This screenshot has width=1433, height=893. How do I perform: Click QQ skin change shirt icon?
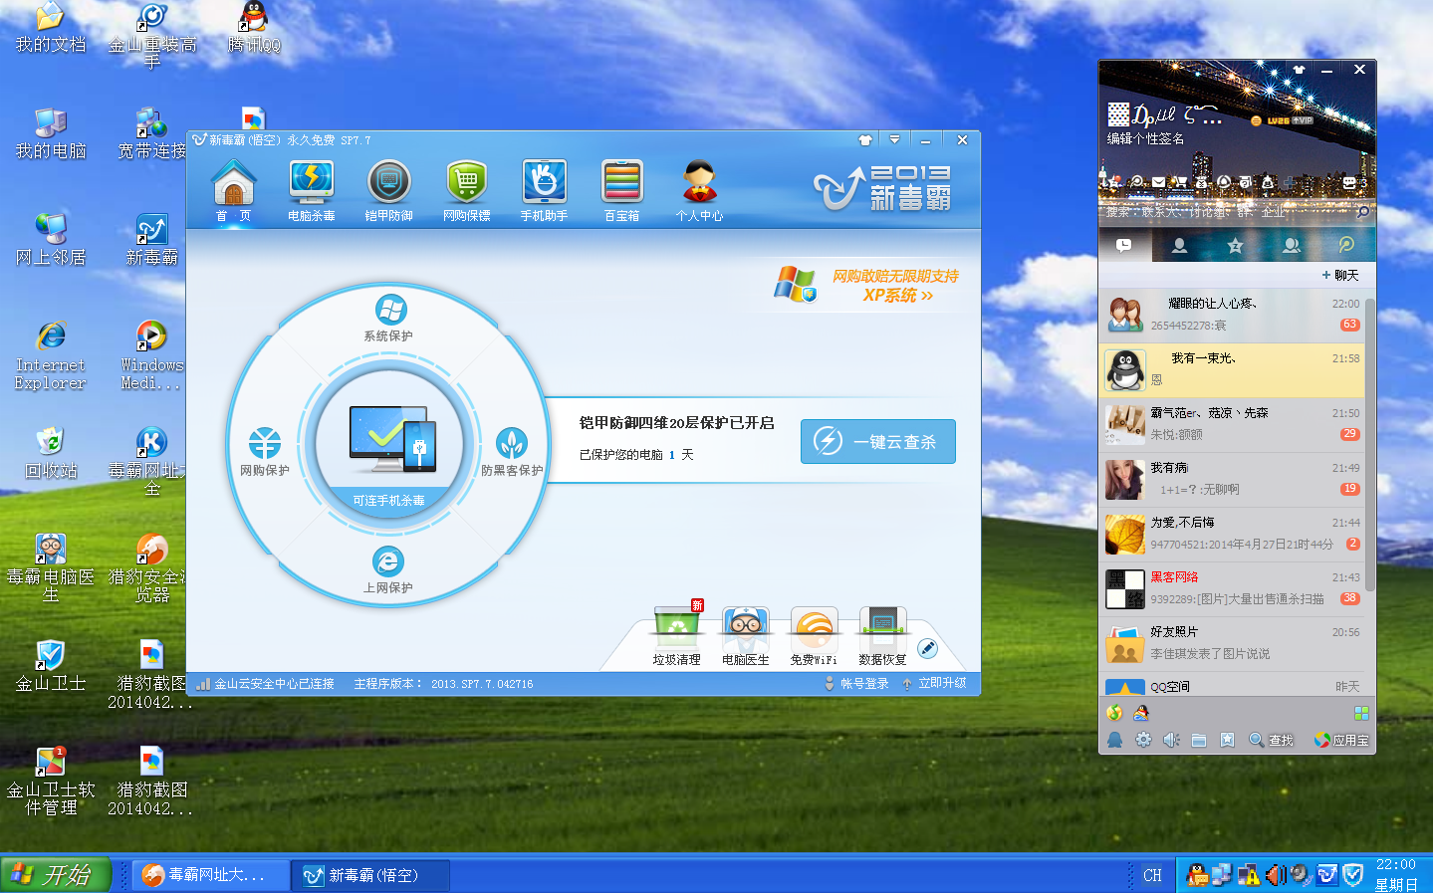pos(1299,70)
